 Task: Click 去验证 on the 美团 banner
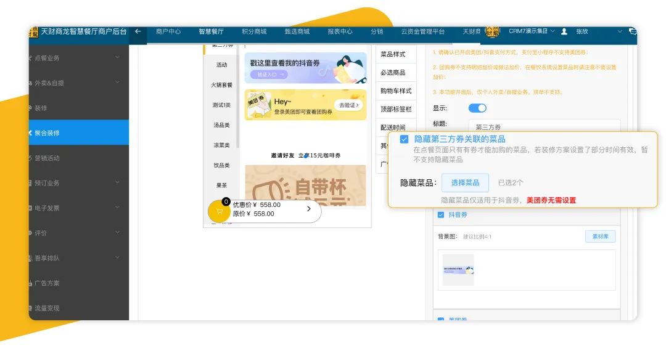click(x=348, y=105)
